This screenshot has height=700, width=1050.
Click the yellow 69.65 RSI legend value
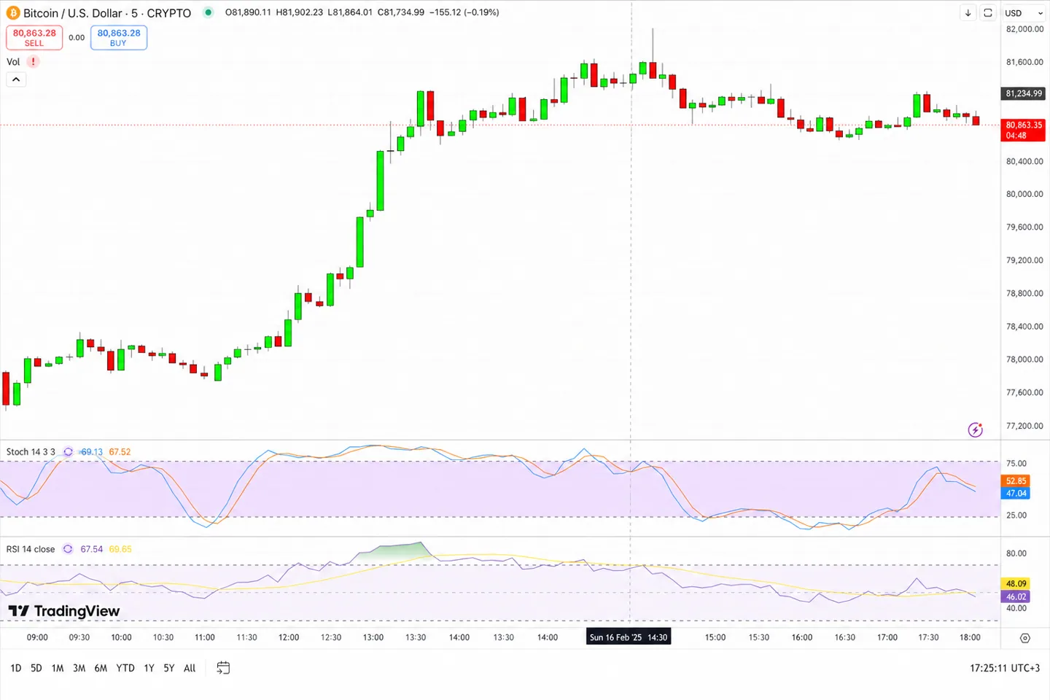(120, 549)
